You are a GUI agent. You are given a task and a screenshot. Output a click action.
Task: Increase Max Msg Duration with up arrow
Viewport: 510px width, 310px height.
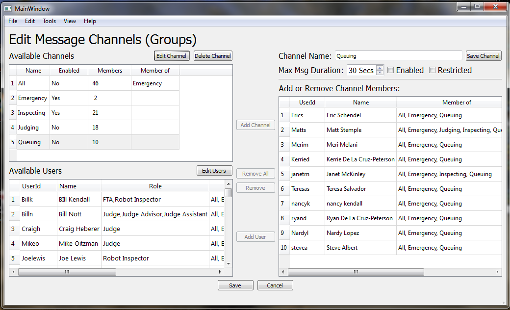(379, 68)
